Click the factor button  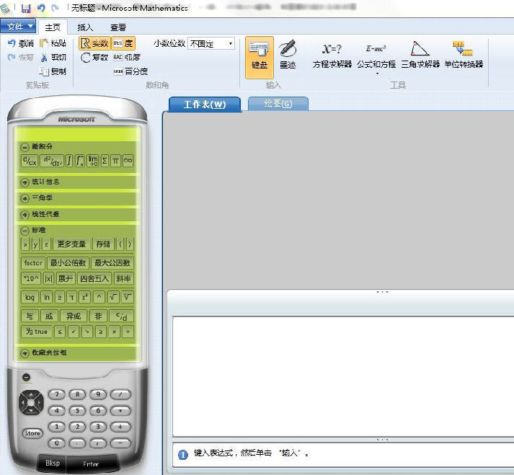coord(33,263)
